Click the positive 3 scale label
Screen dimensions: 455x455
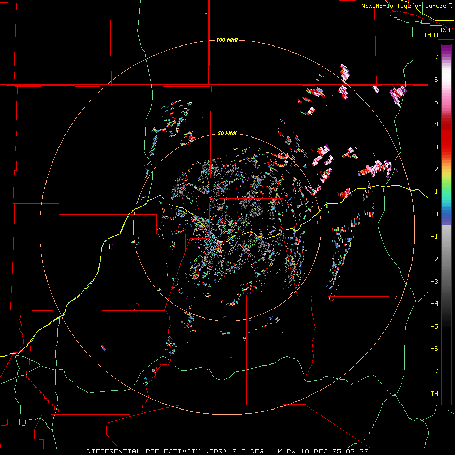436,147
